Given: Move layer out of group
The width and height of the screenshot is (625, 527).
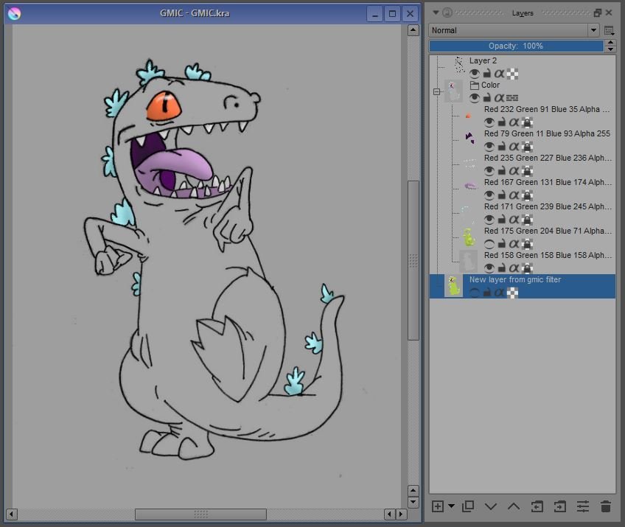Looking at the screenshot, I should [537, 506].
